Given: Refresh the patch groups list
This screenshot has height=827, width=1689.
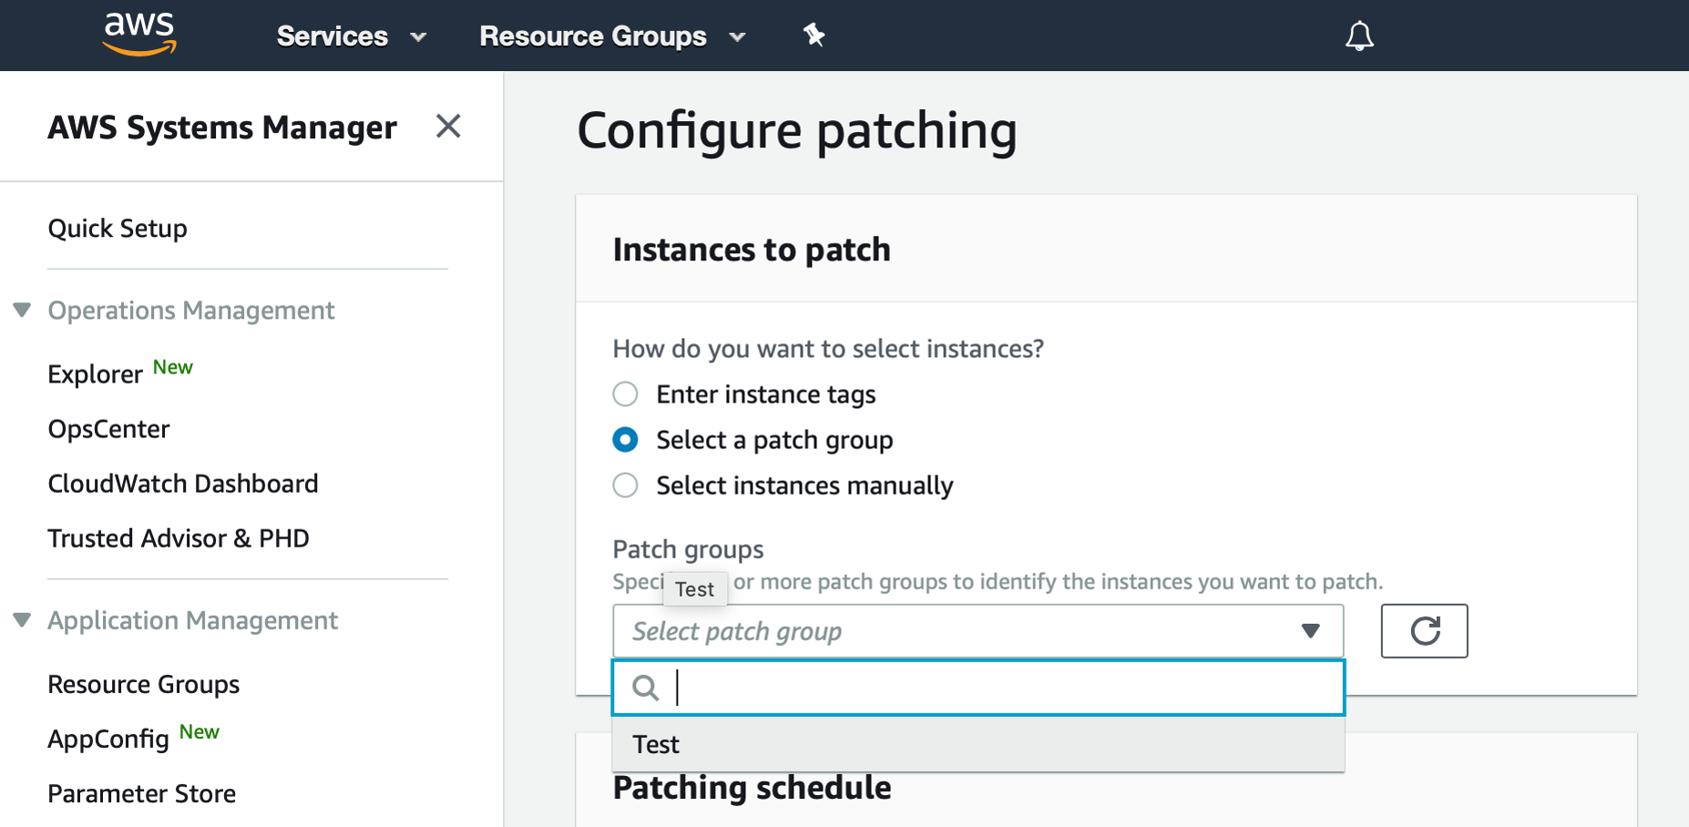Looking at the screenshot, I should point(1424,630).
